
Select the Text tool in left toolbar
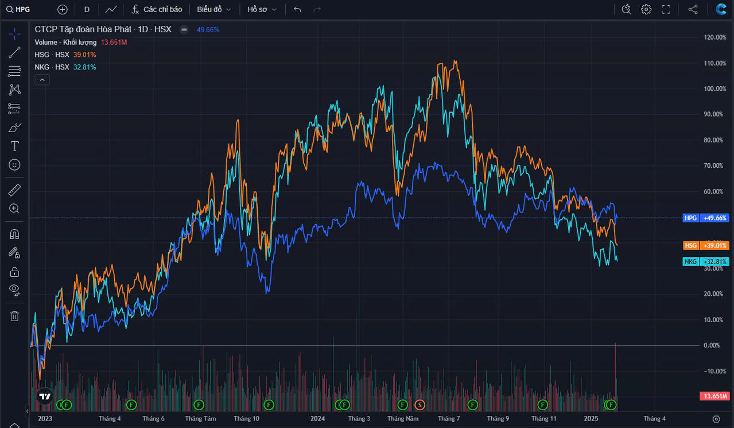tap(14, 146)
